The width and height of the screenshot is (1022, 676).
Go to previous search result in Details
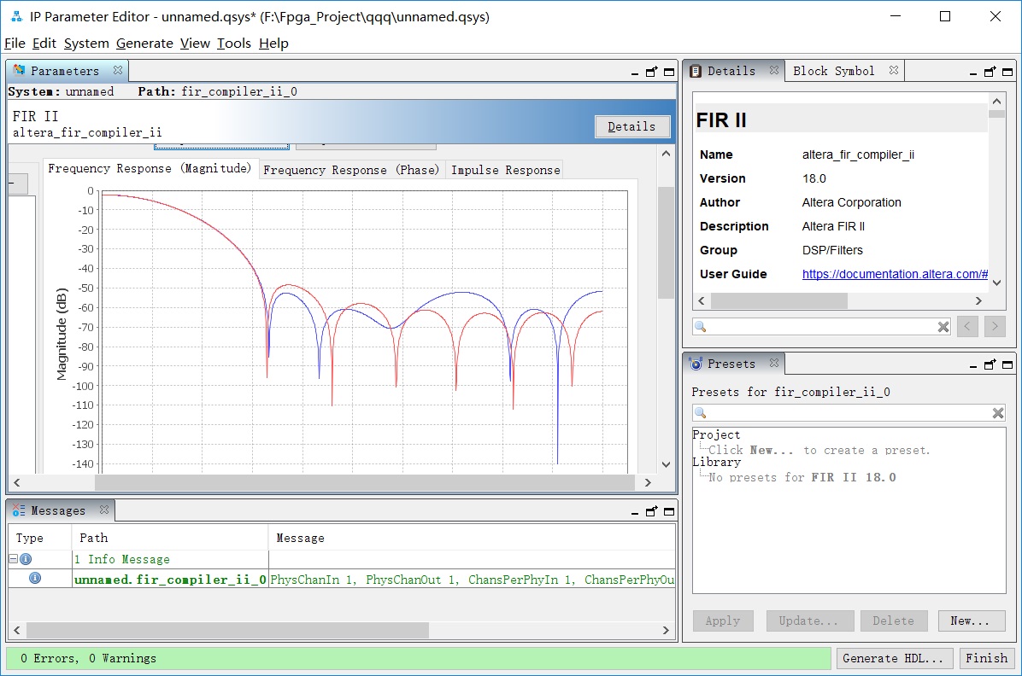966,326
